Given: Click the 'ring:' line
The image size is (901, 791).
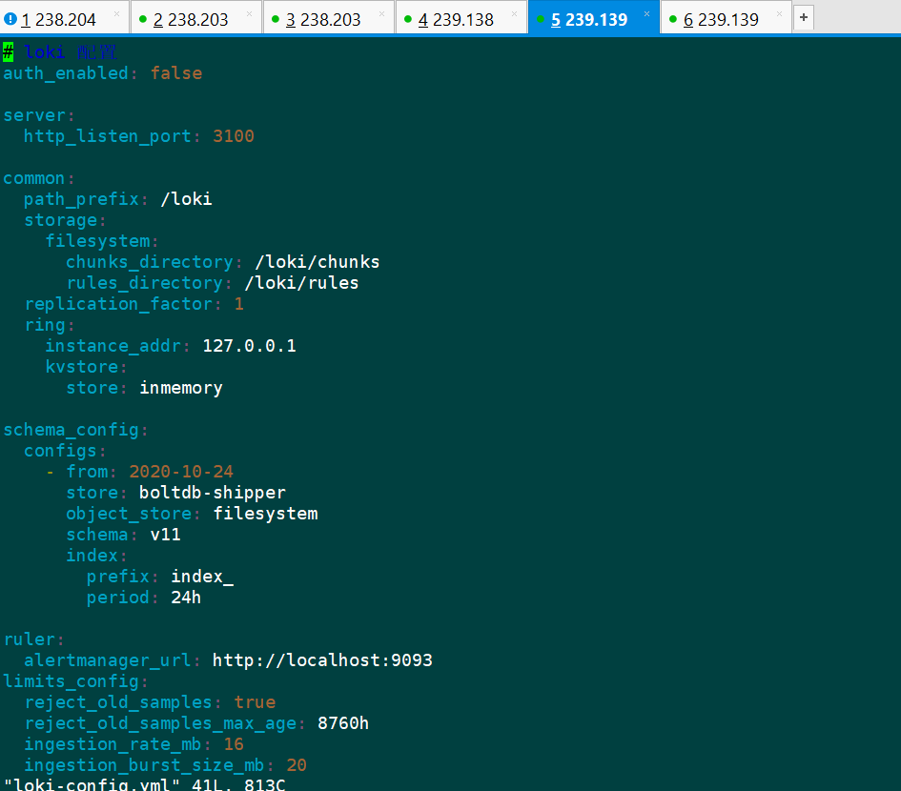Looking at the screenshot, I should 50,325.
